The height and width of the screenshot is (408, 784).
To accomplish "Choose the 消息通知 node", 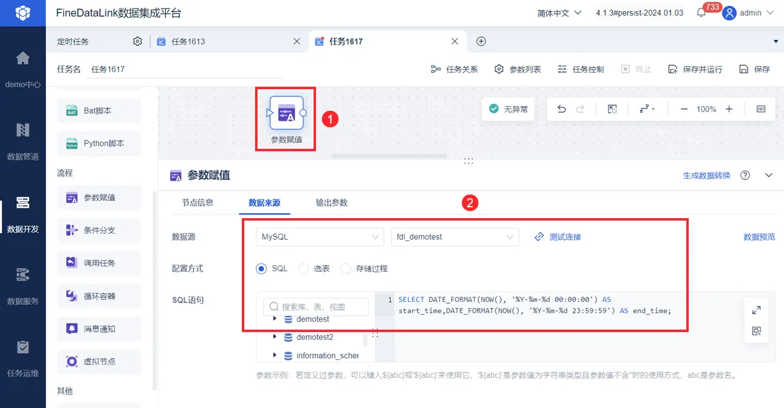I will (99, 328).
